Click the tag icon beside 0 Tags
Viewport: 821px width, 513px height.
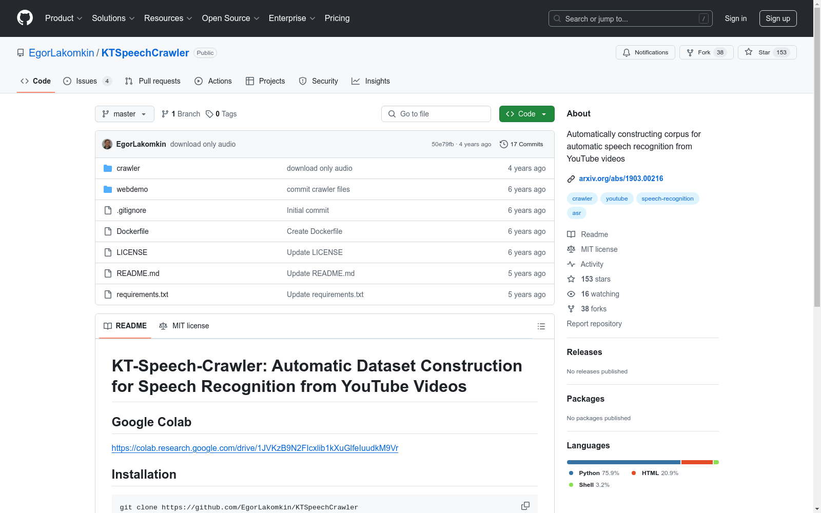(209, 114)
